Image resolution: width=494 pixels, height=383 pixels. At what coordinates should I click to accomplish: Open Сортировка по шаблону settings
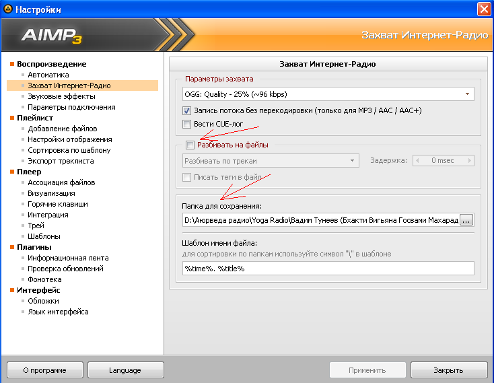click(69, 150)
